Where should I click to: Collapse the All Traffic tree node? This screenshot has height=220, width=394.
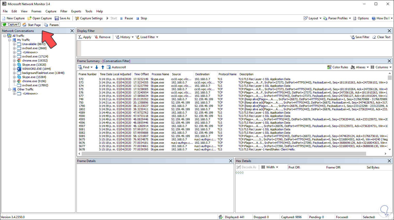[x=5, y=36]
